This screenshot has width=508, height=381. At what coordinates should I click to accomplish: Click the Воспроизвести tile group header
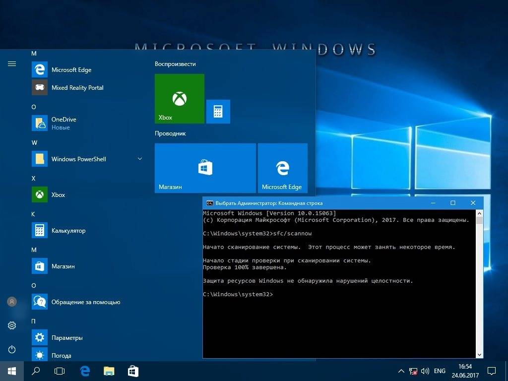point(175,64)
